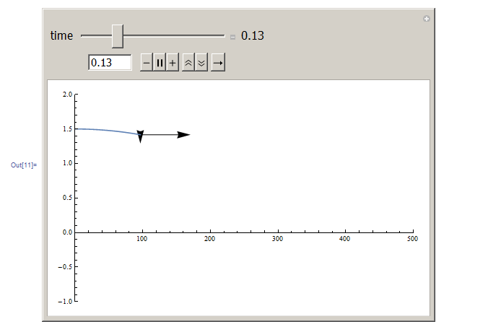
Task: Toggle animation direction with the right arrow button
Action: point(218,62)
